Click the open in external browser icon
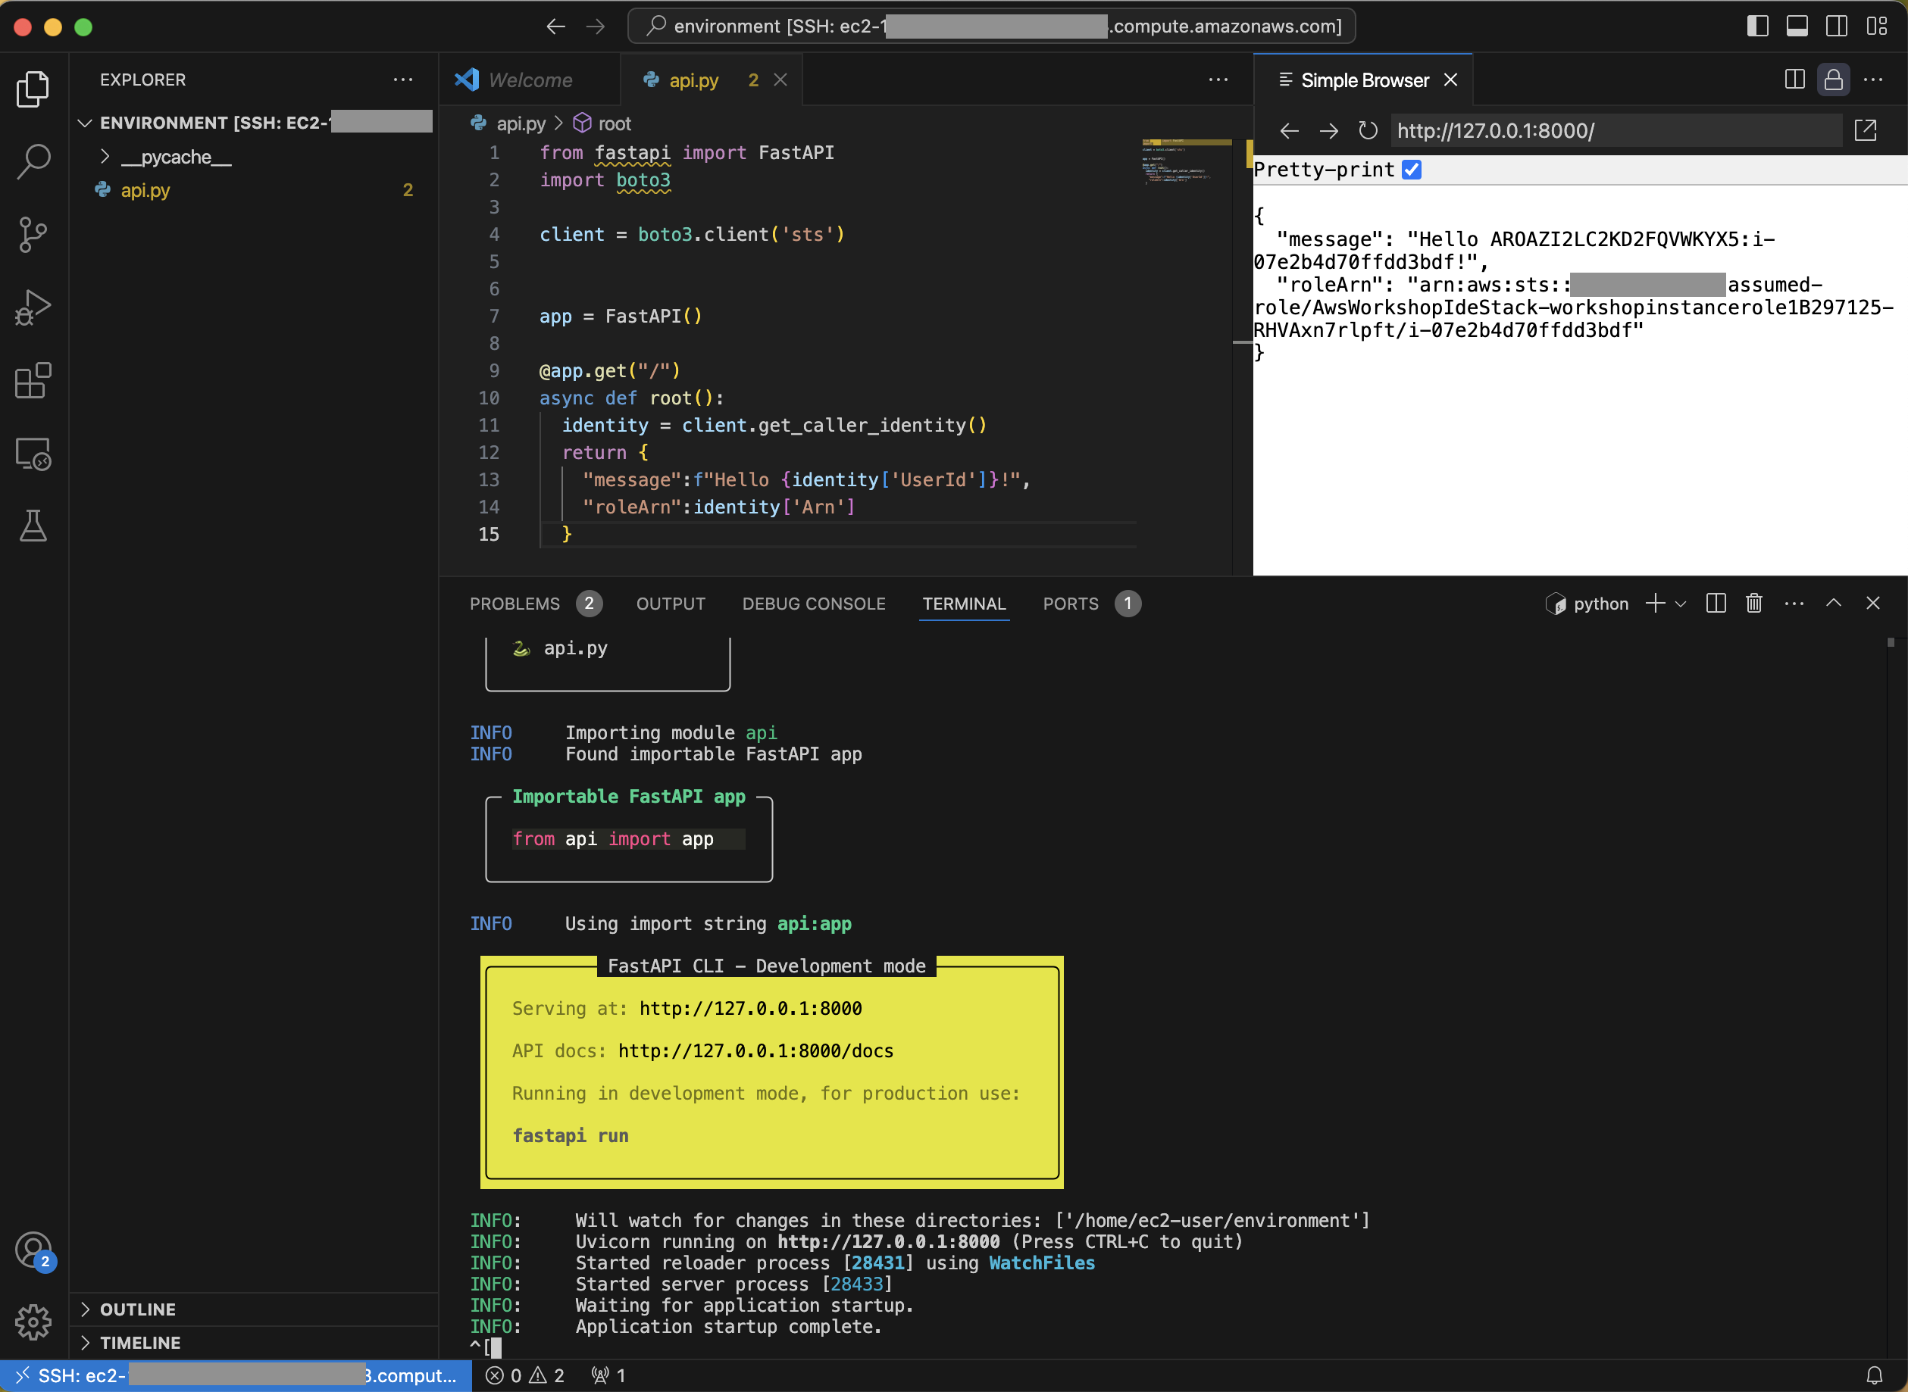The width and height of the screenshot is (1908, 1392). click(x=1868, y=132)
